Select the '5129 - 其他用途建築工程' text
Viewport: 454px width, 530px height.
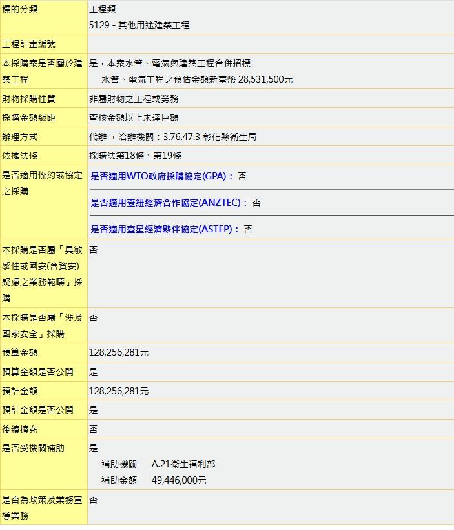[139, 25]
